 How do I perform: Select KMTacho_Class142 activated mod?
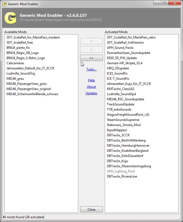point(120,89)
